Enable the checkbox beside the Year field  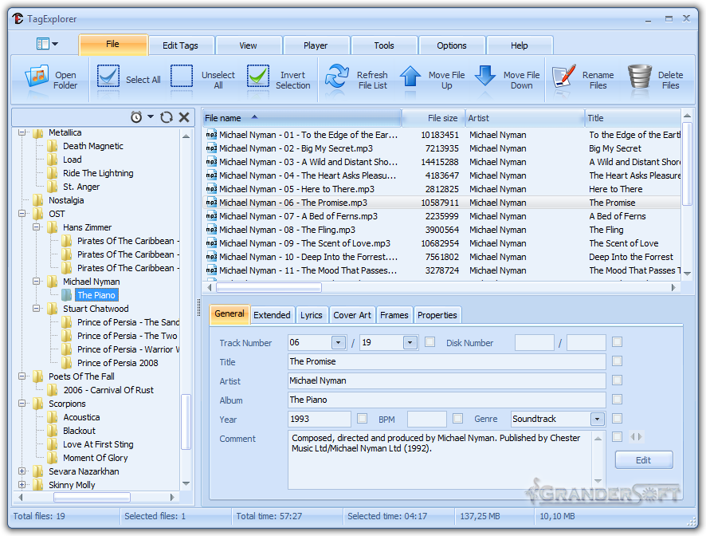pos(362,419)
